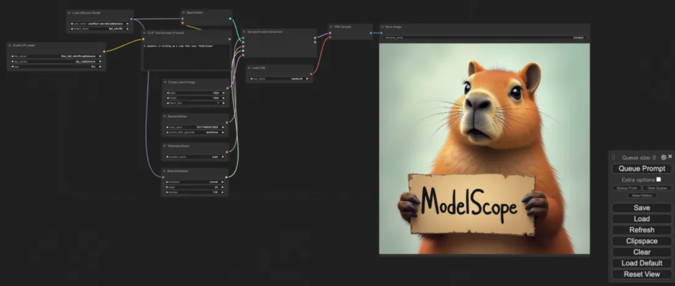Click the steps value slider field
The width and height of the screenshot is (675, 286).
click(195, 187)
